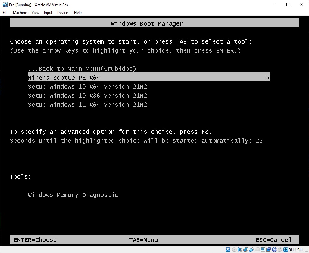Click the window resize grip in corner
The image size is (309, 253).
[x=306, y=251]
